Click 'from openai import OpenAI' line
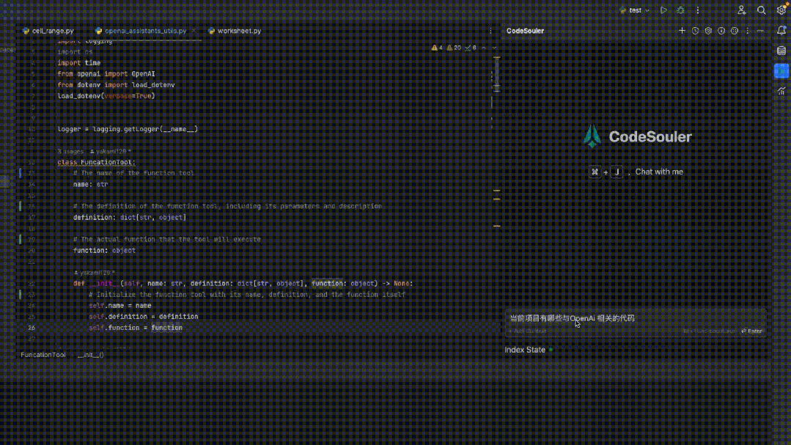 (106, 73)
